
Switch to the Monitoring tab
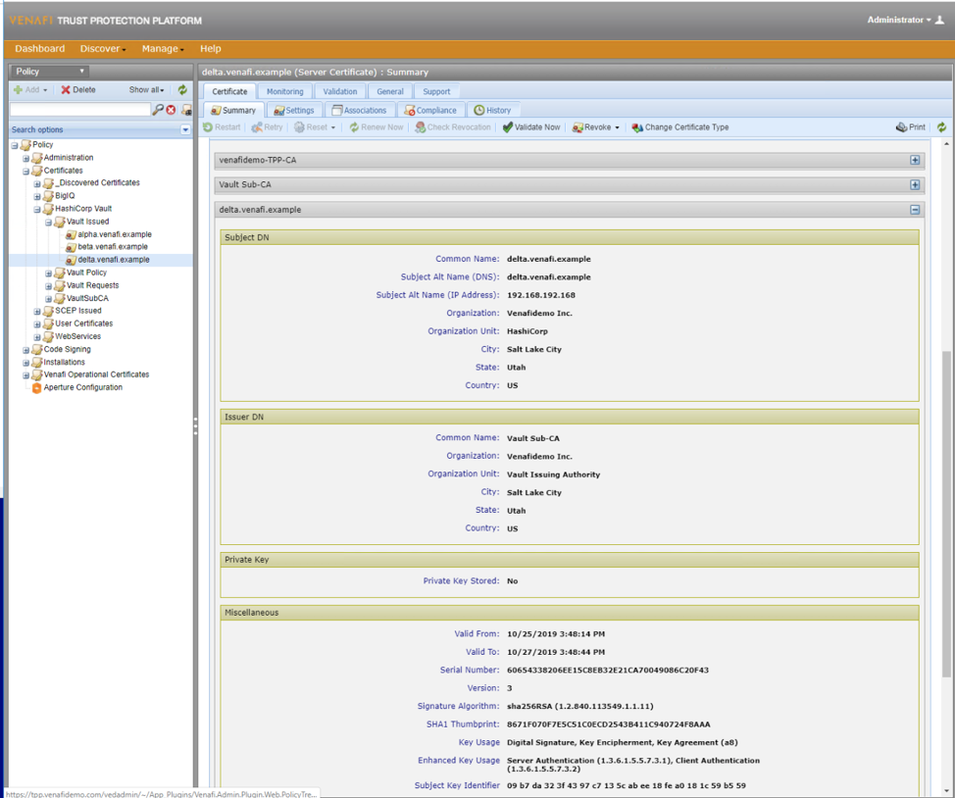(285, 91)
